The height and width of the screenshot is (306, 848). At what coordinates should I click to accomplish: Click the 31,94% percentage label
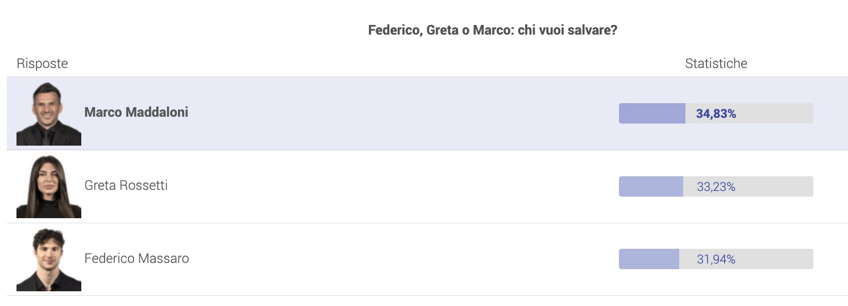coord(716,260)
